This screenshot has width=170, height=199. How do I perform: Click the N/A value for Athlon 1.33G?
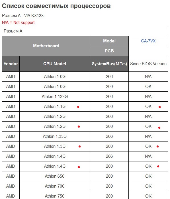(148, 136)
